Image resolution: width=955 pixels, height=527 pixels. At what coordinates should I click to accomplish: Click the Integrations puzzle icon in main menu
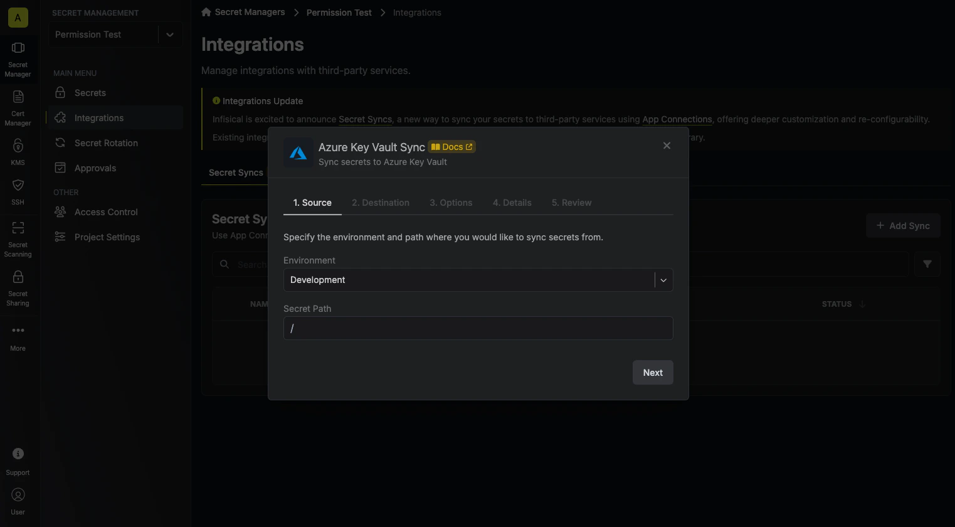click(60, 117)
